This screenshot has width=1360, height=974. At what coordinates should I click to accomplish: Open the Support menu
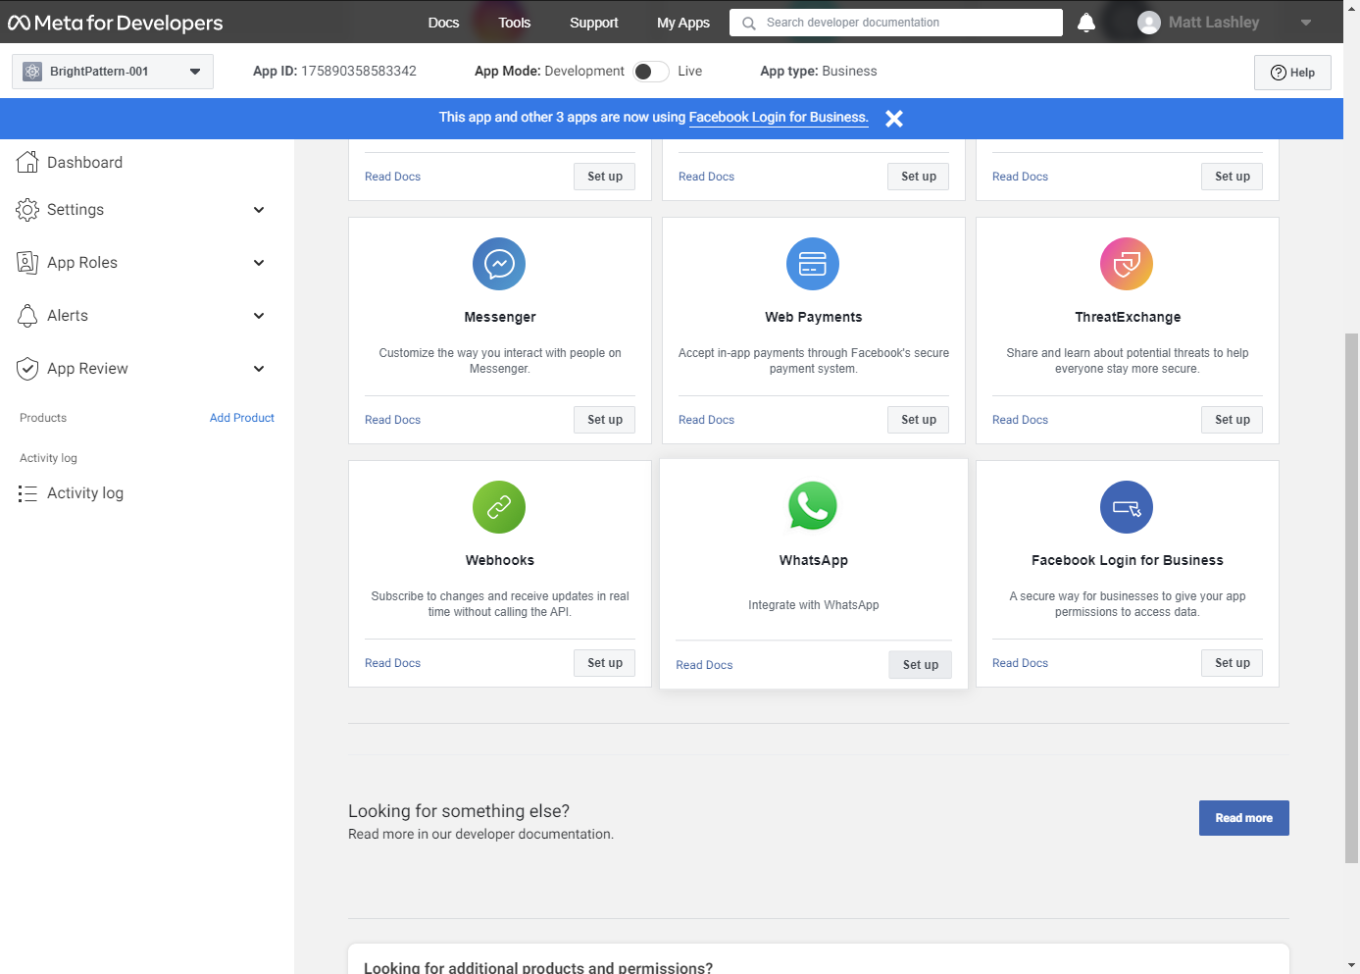coord(594,23)
